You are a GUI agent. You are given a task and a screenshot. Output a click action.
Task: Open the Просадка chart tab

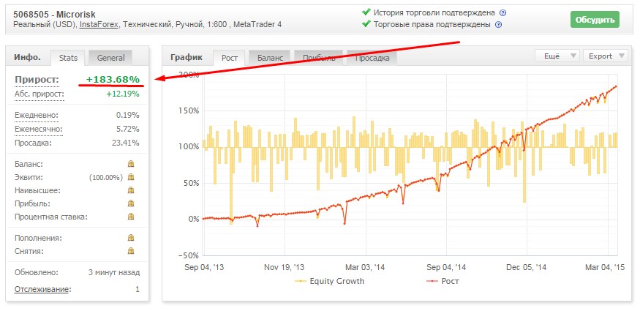372,58
